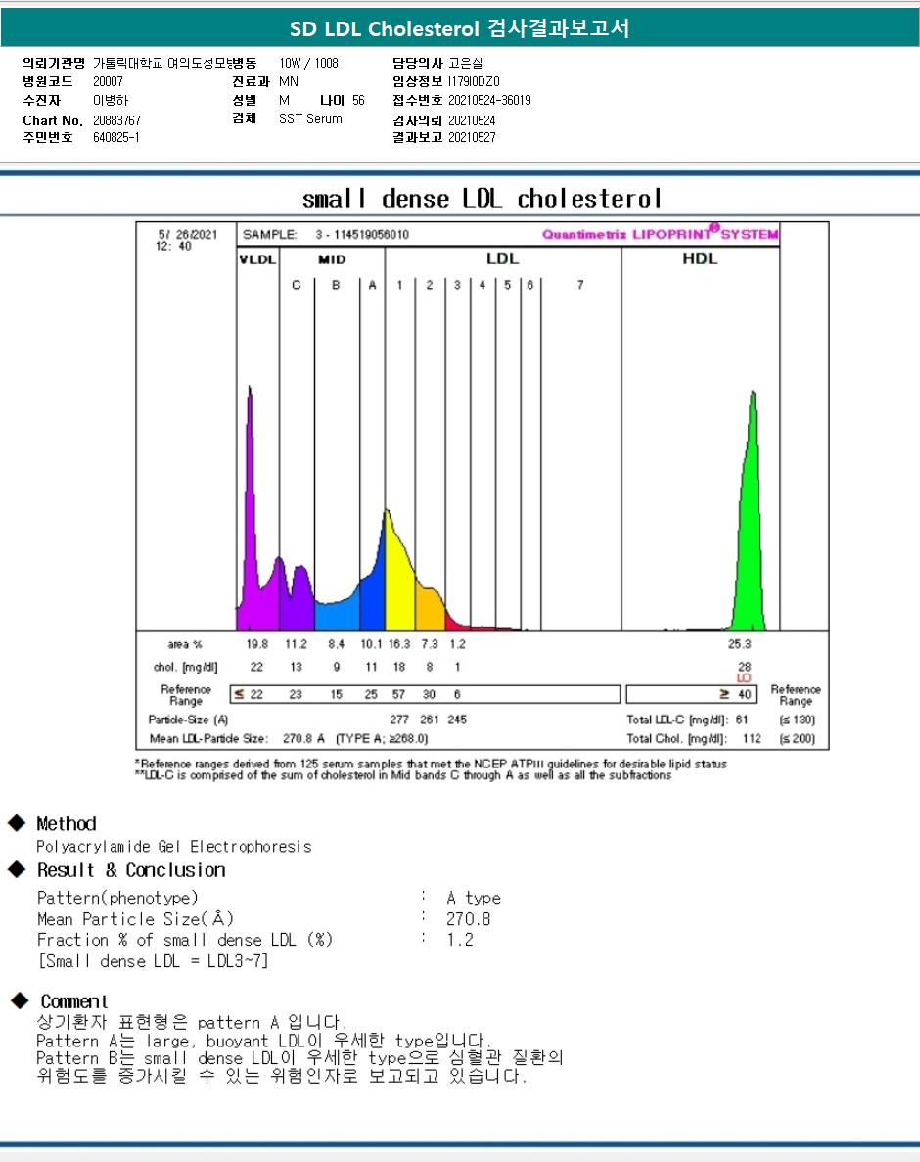This screenshot has height=1162, width=920.
Task: Click the Quantimetrix LIPOPRINT SYSTEM logo
Action: 660,234
